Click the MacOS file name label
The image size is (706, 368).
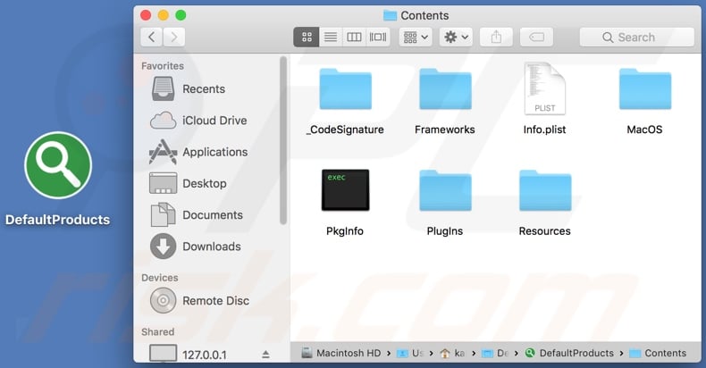[644, 130]
